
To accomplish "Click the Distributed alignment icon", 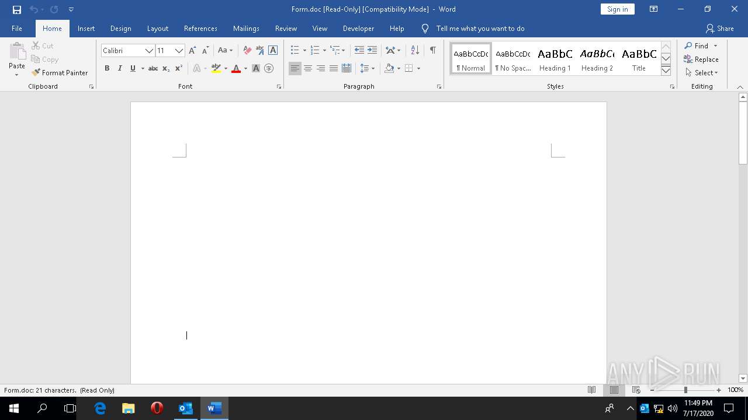I will tap(347, 68).
